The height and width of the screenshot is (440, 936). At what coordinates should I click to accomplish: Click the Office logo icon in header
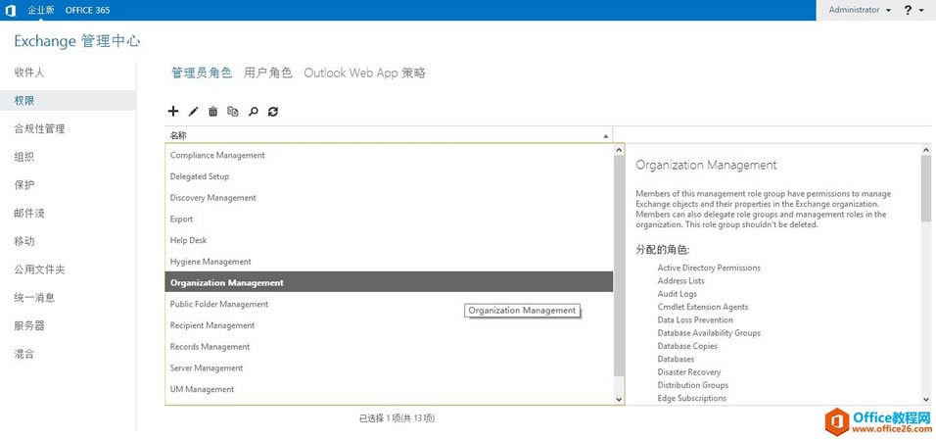(x=10, y=10)
